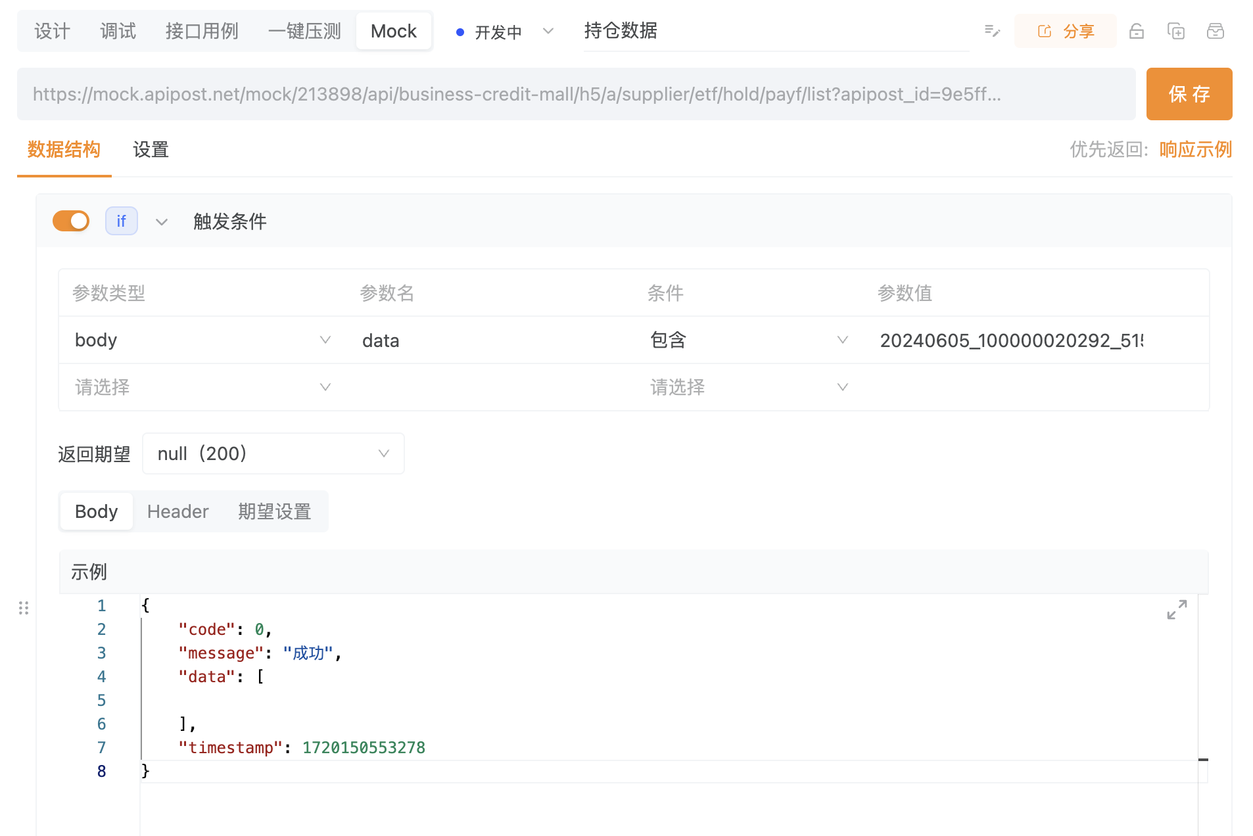Click the 持仓数据 interface name field
This screenshot has width=1253, height=836.
pos(776,31)
